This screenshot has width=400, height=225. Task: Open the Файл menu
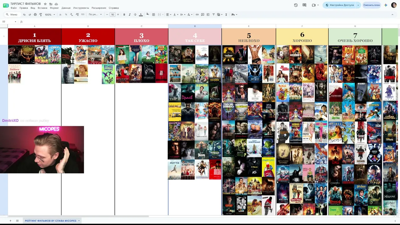pyautogui.click(x=13, y=8)
